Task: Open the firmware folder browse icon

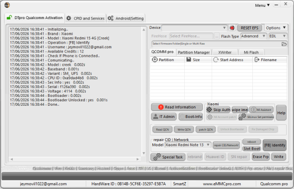Action: (x=284, y=44)
